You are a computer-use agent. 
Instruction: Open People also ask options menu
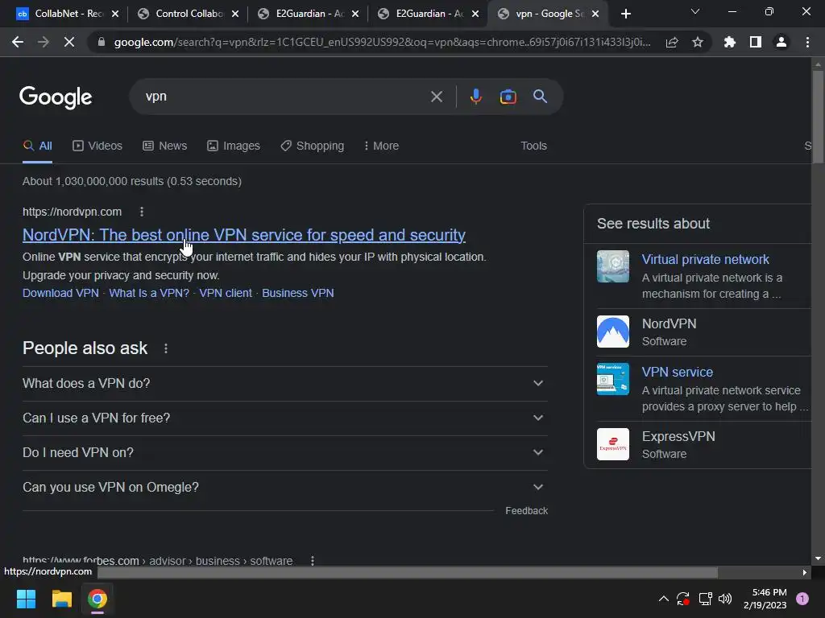tap(166, 348)
